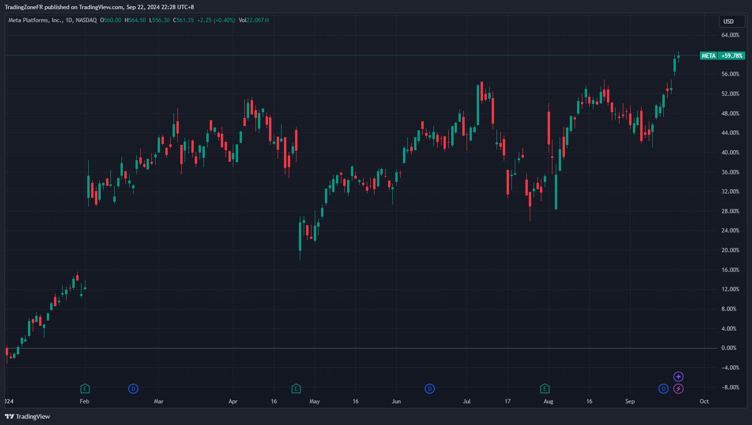
Task: Click the purple star event icon
Action: click(678, 376)
